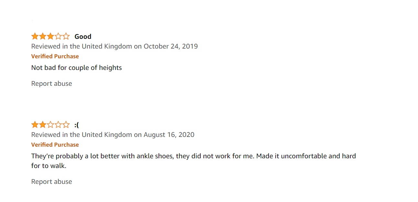
Task: Click the second filled star of the 'Good' review
Action: (43, 36)
